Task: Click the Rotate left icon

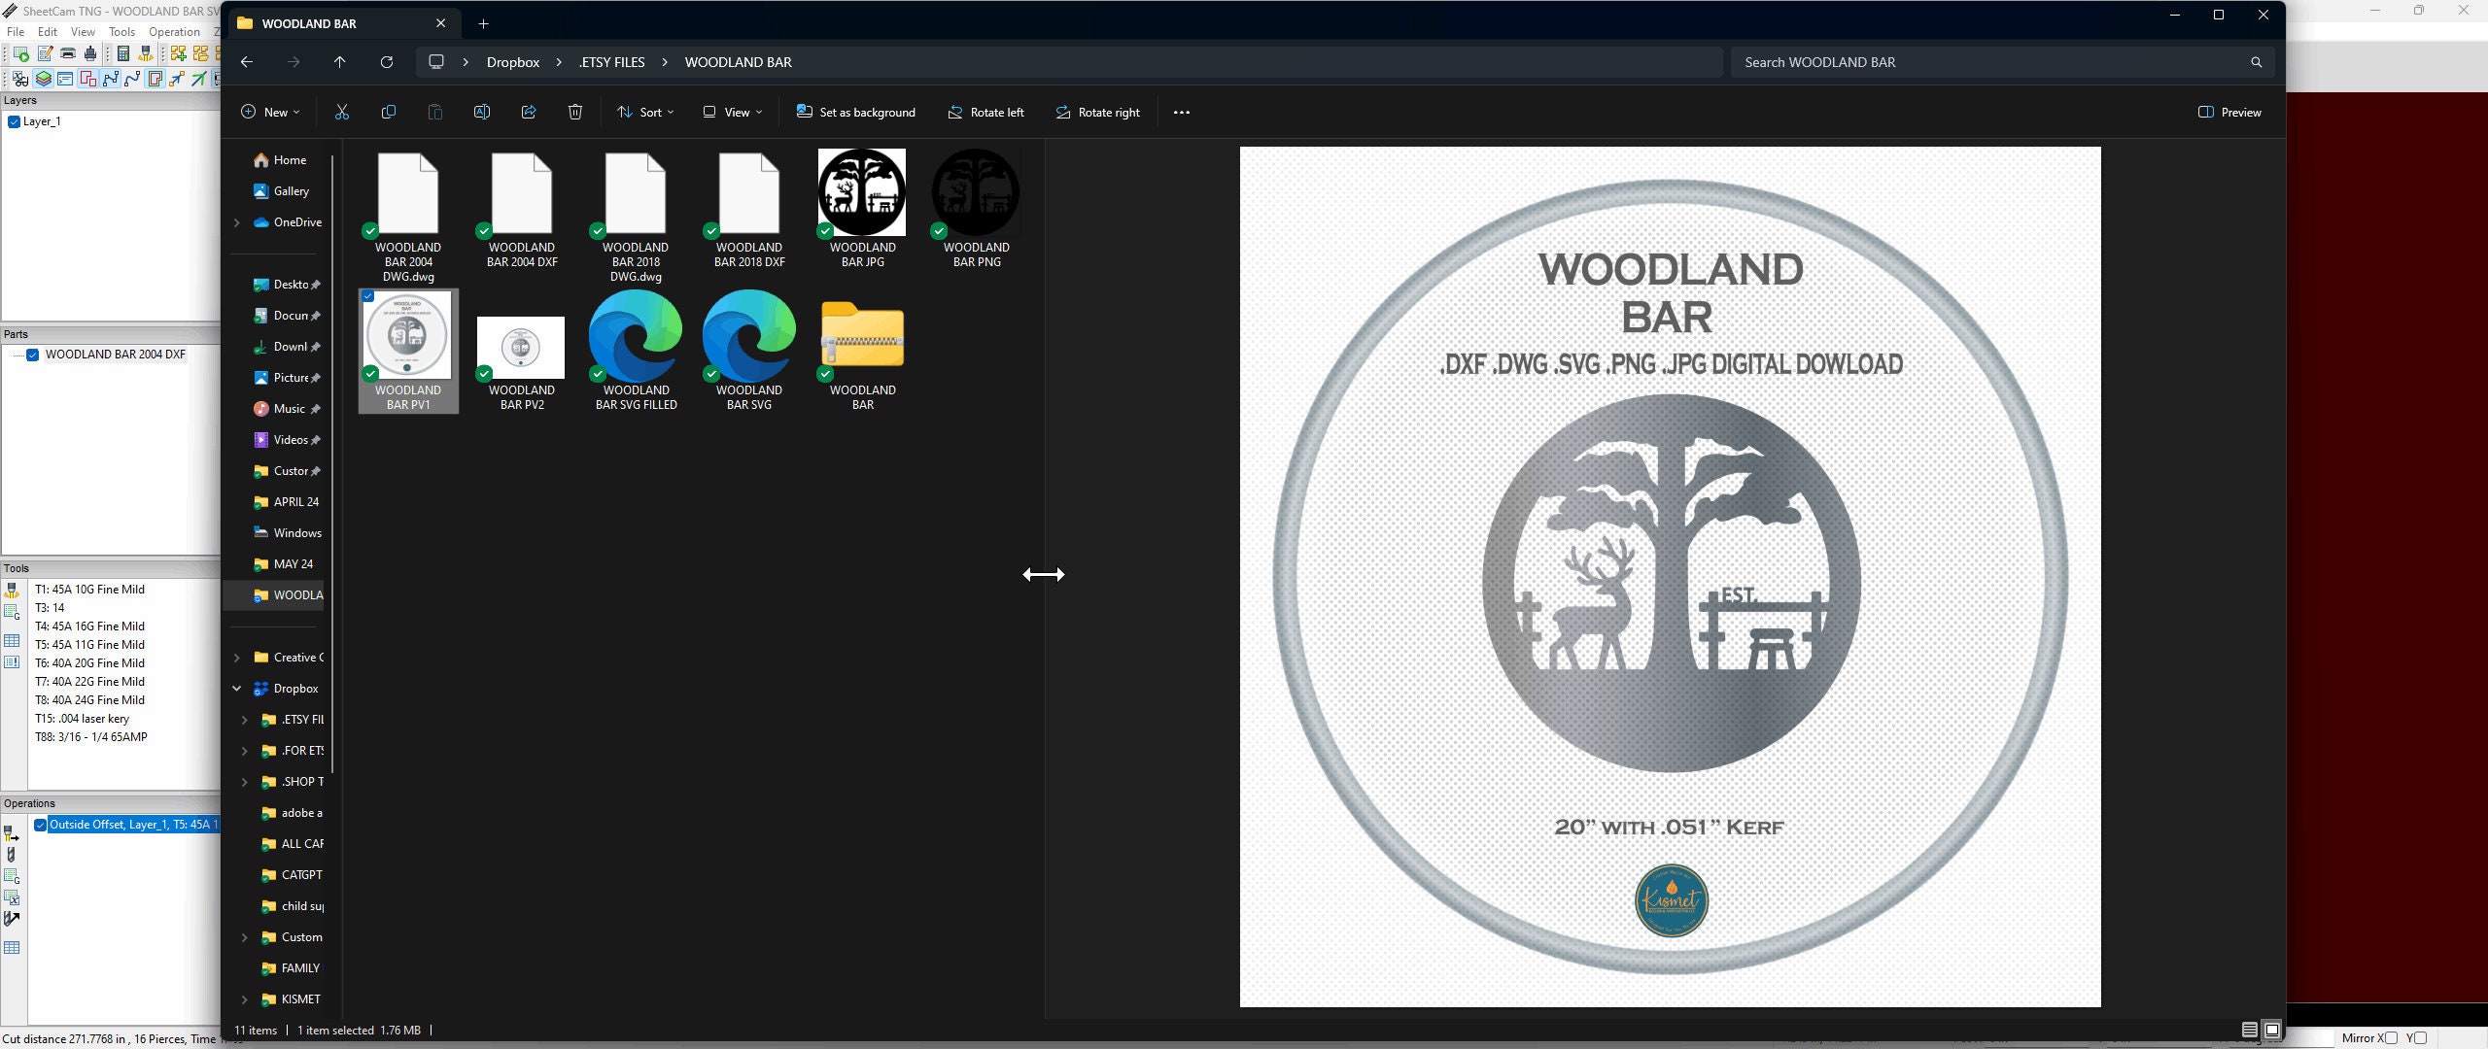Action: tap(985, 112)
